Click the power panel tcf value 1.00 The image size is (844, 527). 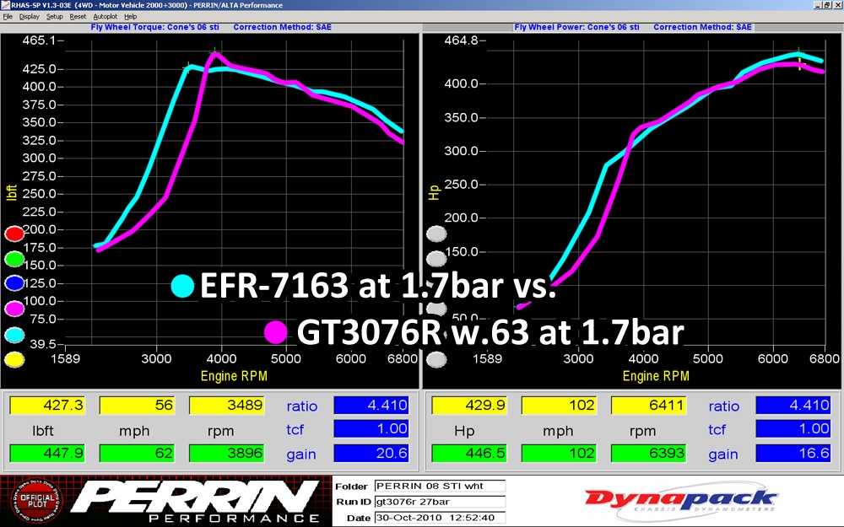pos(793,428)
